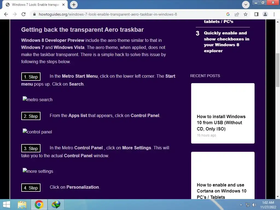Click the 'RECENT POSTS' heading
This screenshot has width=280, height=210.
pyautogui.click(x=205, y=76)
